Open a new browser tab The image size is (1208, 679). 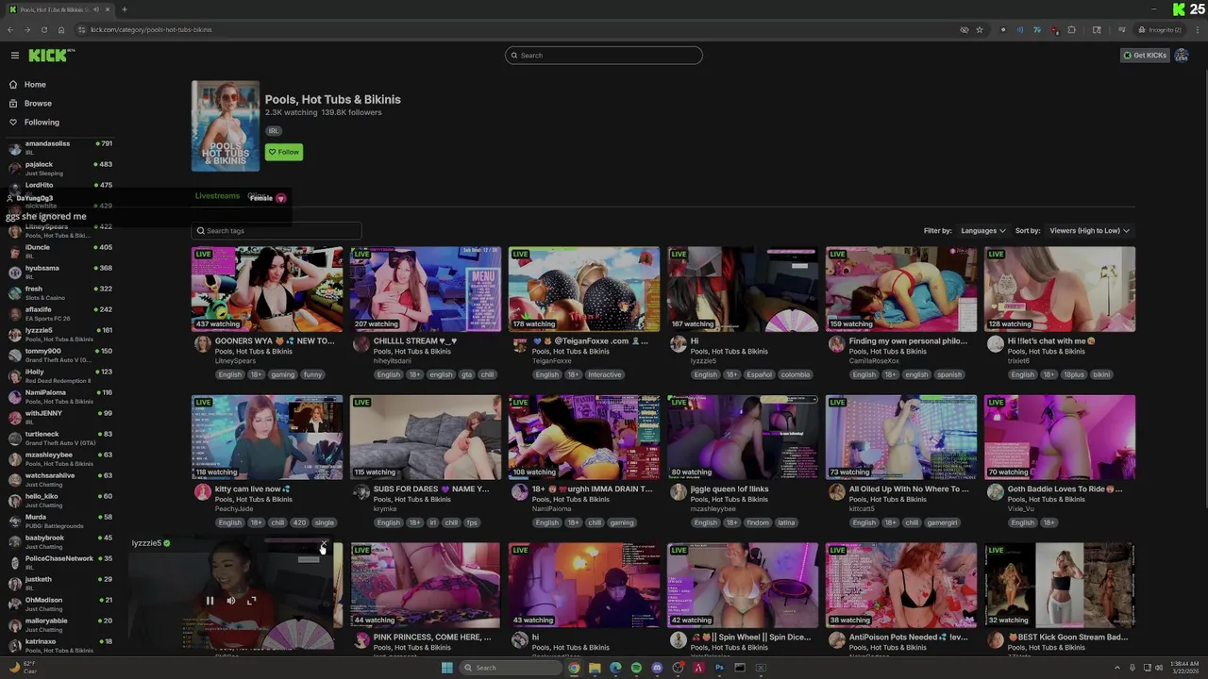tap(124, 9)
